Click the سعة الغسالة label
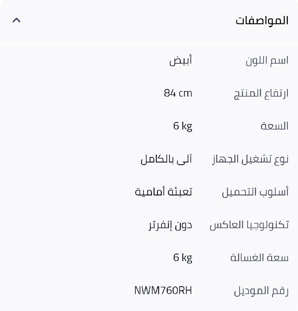Image resolution: width=298 pixels, height=311 pixels. [x=259, y=258]
